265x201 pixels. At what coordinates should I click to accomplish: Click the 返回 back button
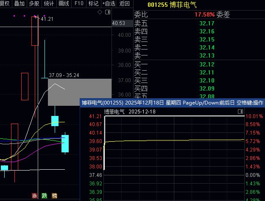[124, 3]
